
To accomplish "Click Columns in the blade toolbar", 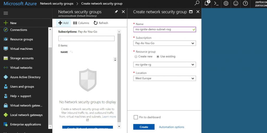I will [x=81, y=23].
